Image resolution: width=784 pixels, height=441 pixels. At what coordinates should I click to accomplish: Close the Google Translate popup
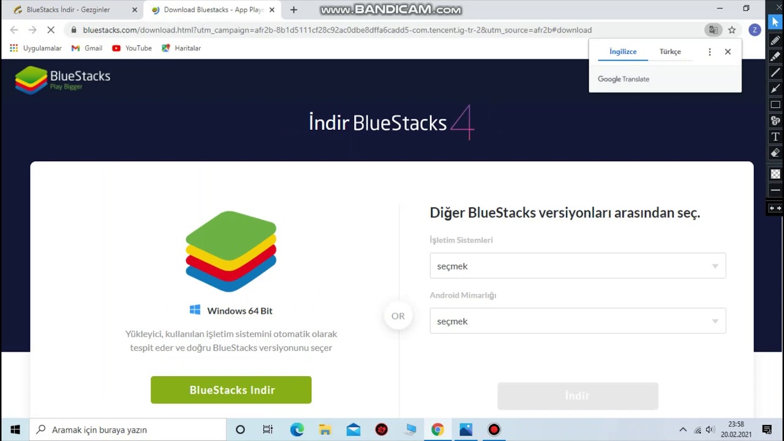pyautogui.click(x=728, y=52)
